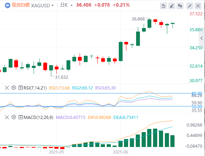Click the spot silver logo icon
The height and width of the screenshot is (156, 205).
8,6
